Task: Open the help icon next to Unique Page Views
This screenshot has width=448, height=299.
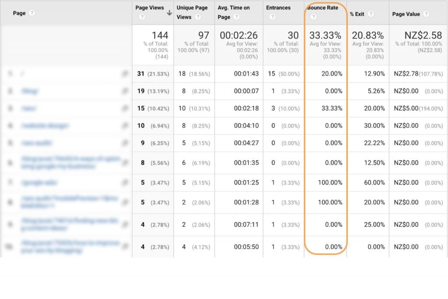Action: [198, 17]
